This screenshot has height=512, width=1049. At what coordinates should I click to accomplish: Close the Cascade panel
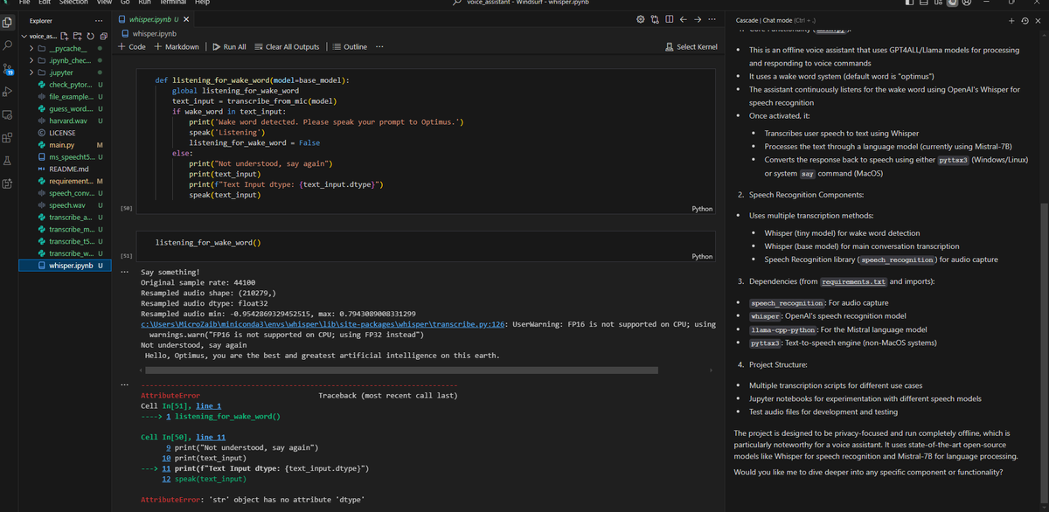1039,19
